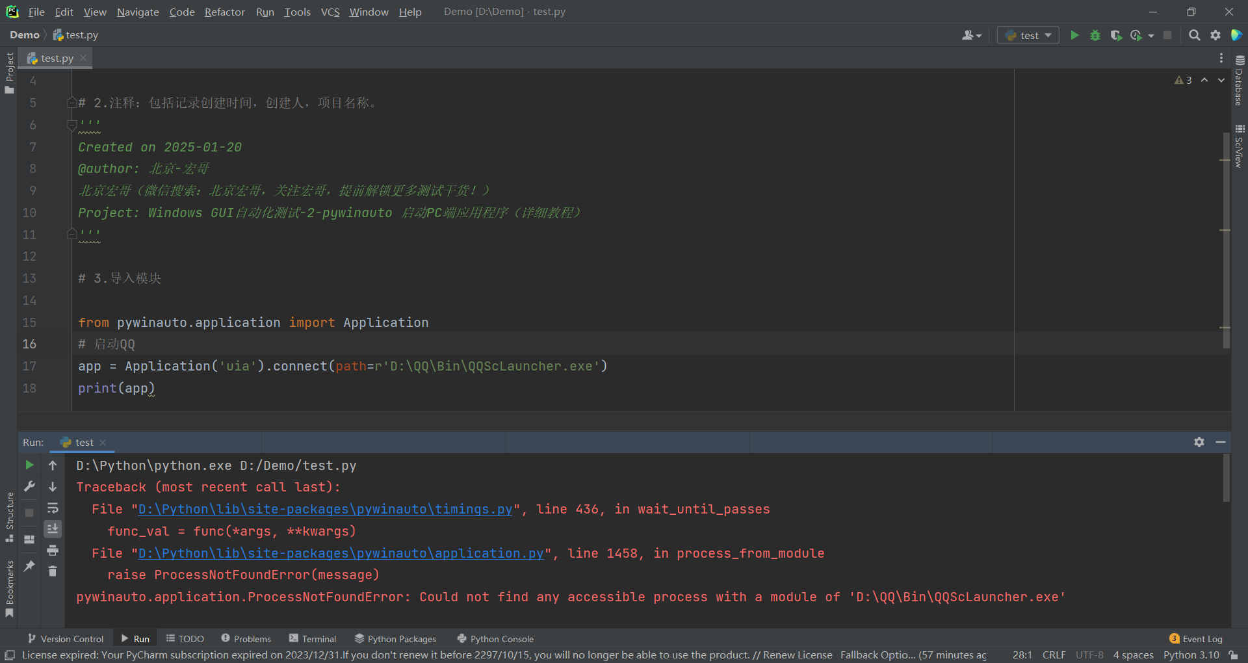Viewport: 1248px width, 663px height.
Task: Run test with coverage icon
Action: coord(1116,35)
